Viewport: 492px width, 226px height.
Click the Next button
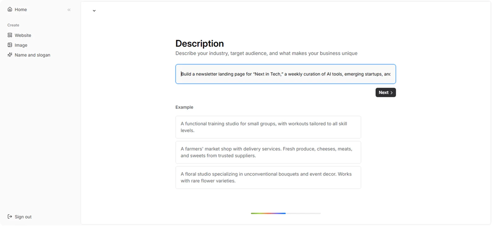point(385,92)
